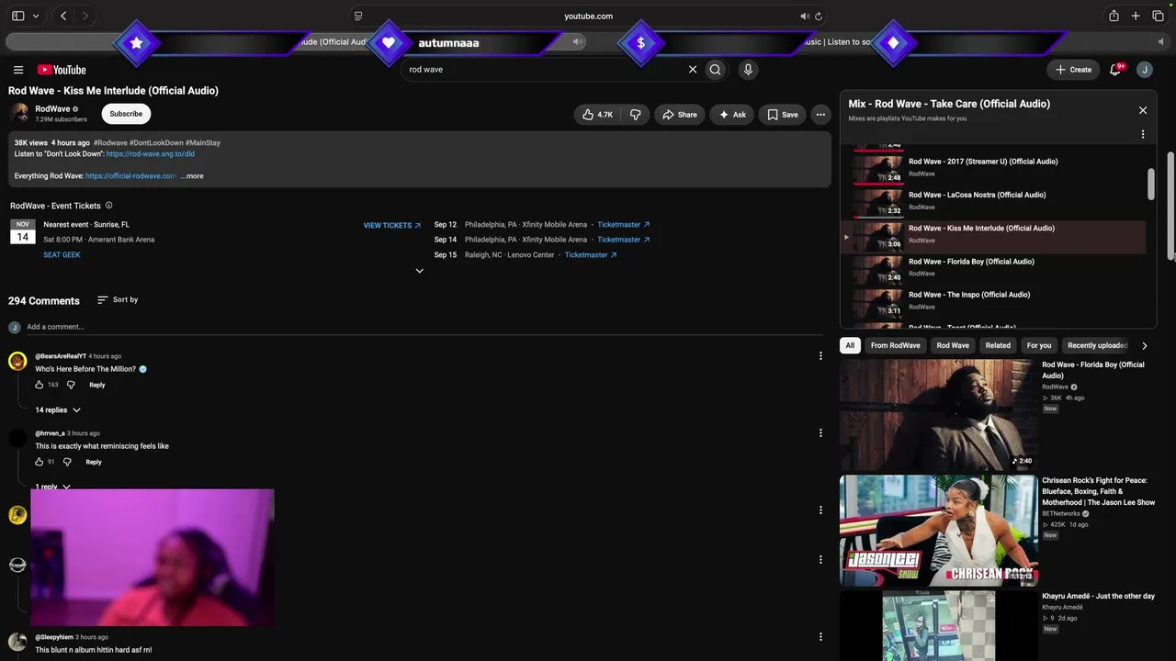1176x661 pixels.
Task: Open the SEAT GEEK link
Action: click(x=62, y=255)
